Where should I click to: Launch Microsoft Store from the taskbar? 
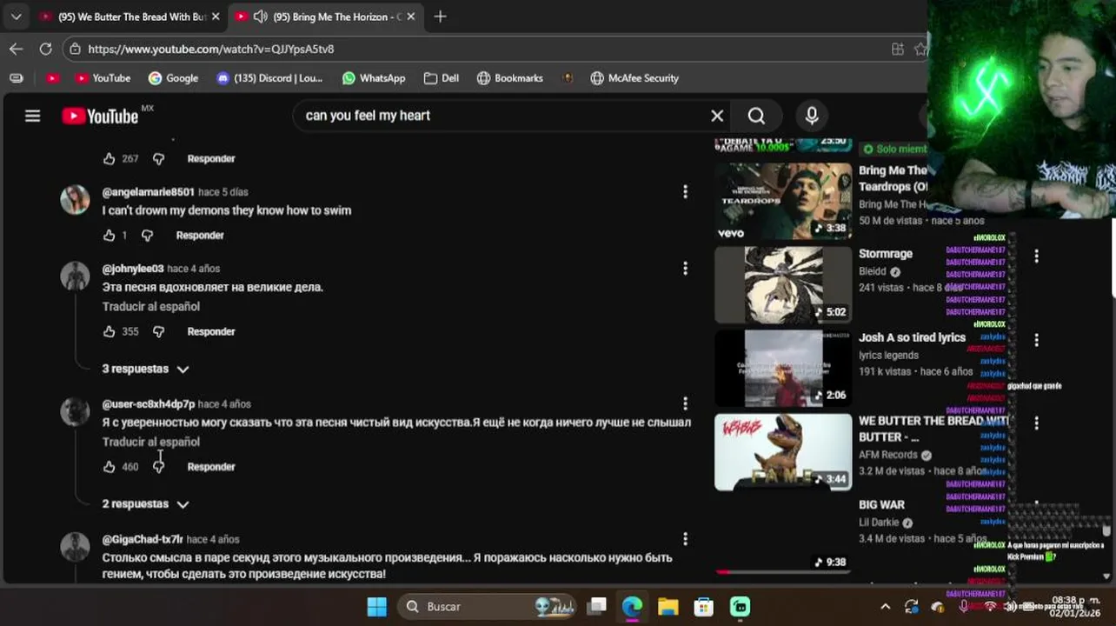[x=703, y=606]
